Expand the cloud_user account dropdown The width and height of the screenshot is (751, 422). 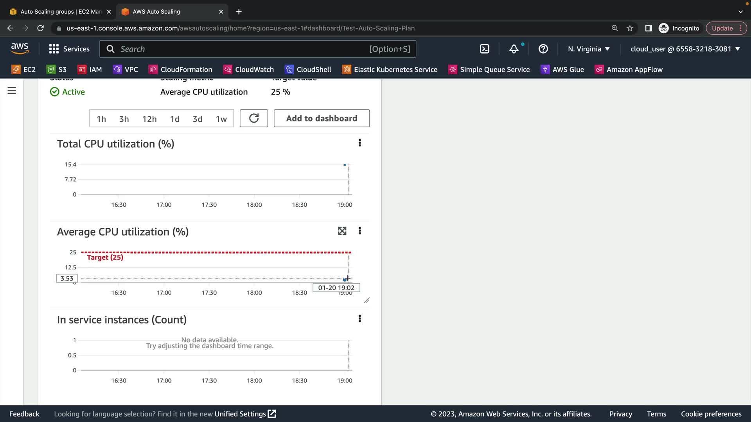coord(685,49)
